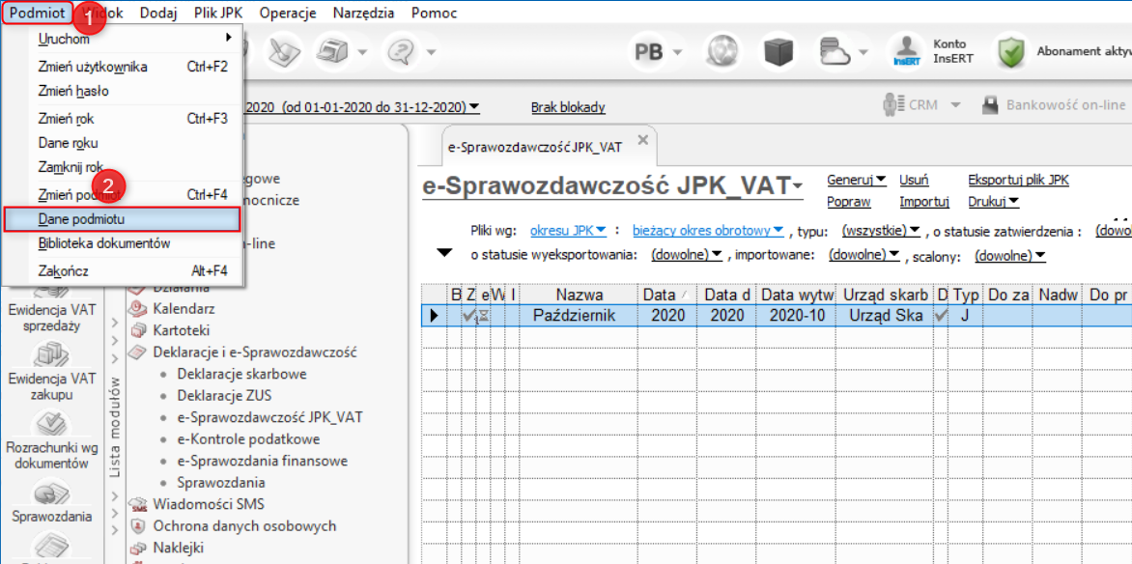Click the CRM person icon

[x=893, y=104]
